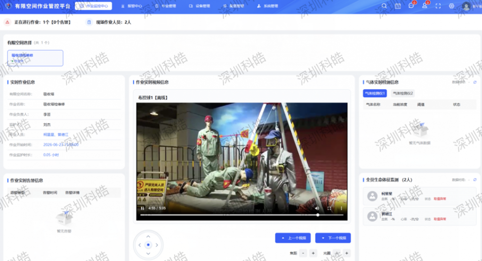482x261 pixels.
Task: Open 柯星星 vital signs card
Action: pos(419,196)
